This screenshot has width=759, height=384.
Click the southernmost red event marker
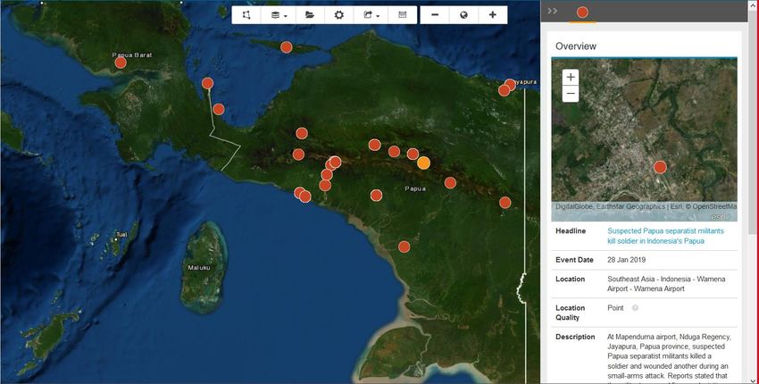[x=405, y=247]
